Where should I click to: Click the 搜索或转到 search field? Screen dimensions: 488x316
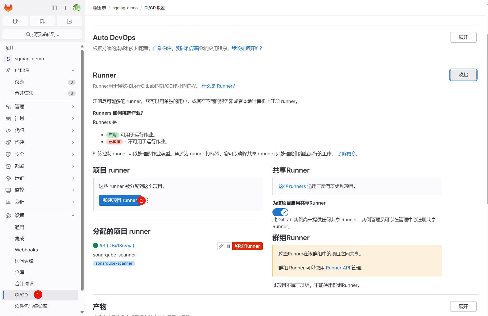click(x=42, y=34)
